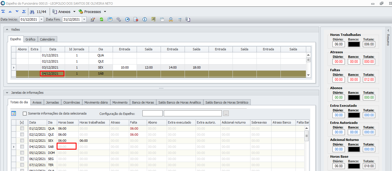
Task: Open the Movimento diário tab
Action: (96, 102)
